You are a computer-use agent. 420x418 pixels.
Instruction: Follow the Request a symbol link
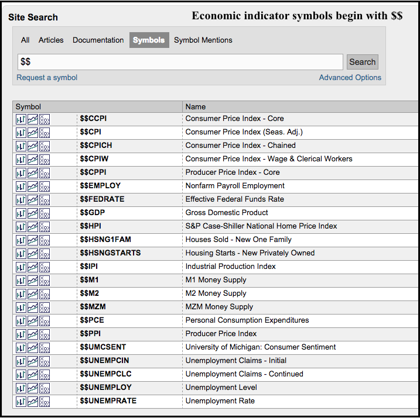(x=47, y=78)
